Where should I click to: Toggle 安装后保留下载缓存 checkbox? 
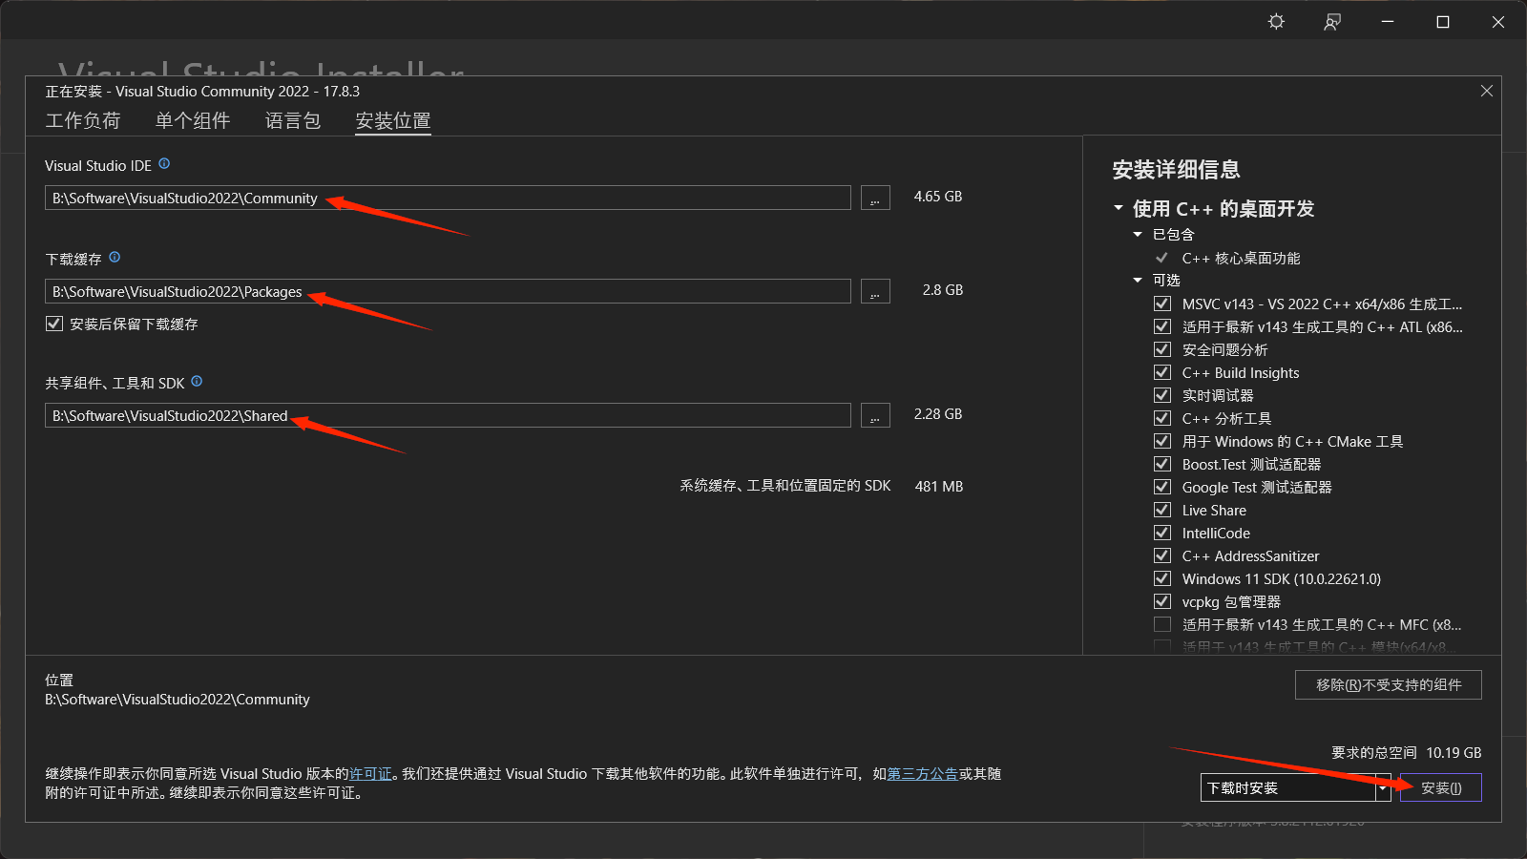(x=54, y=324)
